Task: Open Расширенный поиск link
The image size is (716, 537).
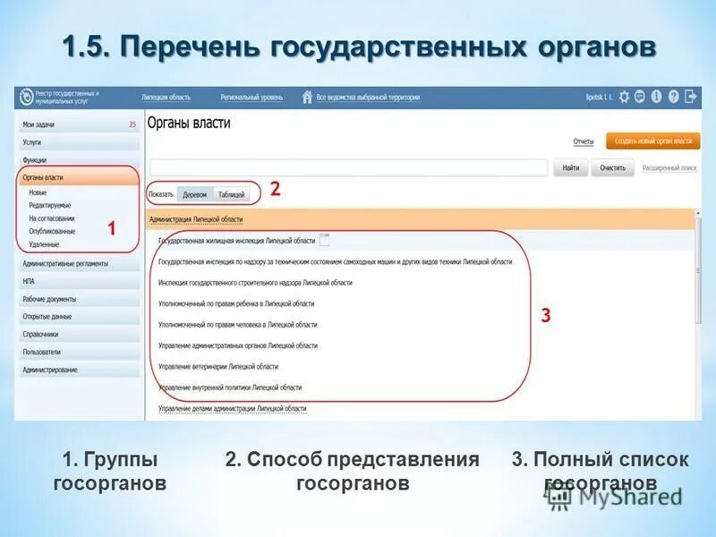Action: 669,168
